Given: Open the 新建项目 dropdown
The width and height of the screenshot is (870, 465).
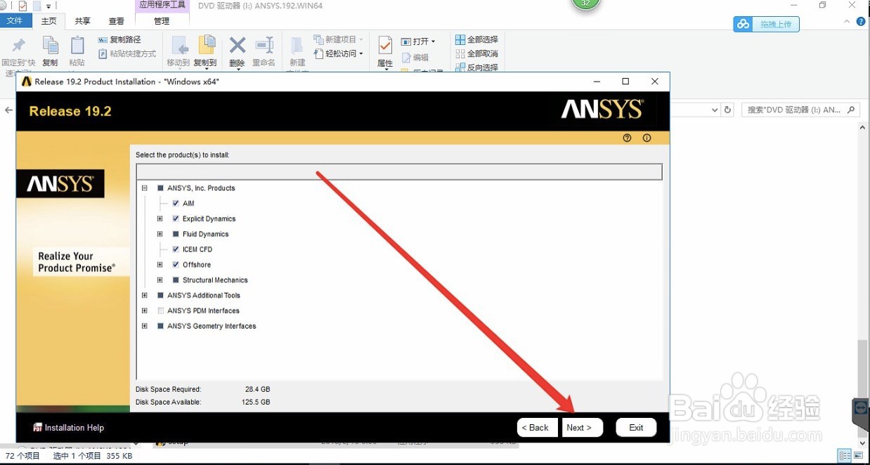Looking at the screenshot, I should point(339,40).
